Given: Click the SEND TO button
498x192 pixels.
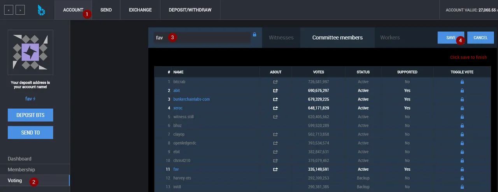Looking at the screenshot, I should tap(30, 133).
